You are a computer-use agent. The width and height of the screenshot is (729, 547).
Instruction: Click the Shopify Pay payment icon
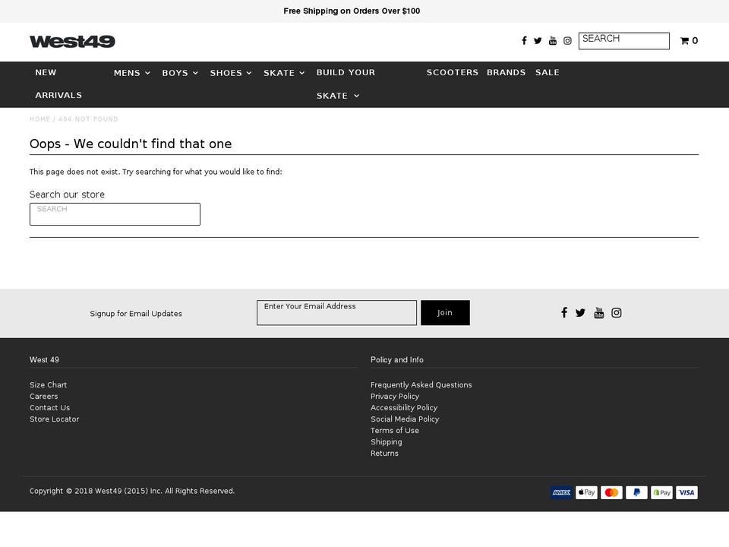[x=661, y=492]
